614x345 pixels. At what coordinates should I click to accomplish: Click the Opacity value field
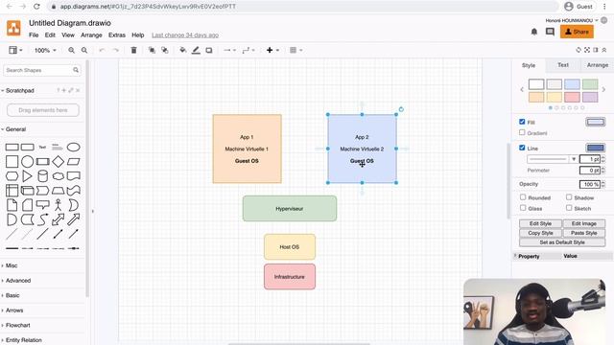pyautogui.click(x=590, y=184)
